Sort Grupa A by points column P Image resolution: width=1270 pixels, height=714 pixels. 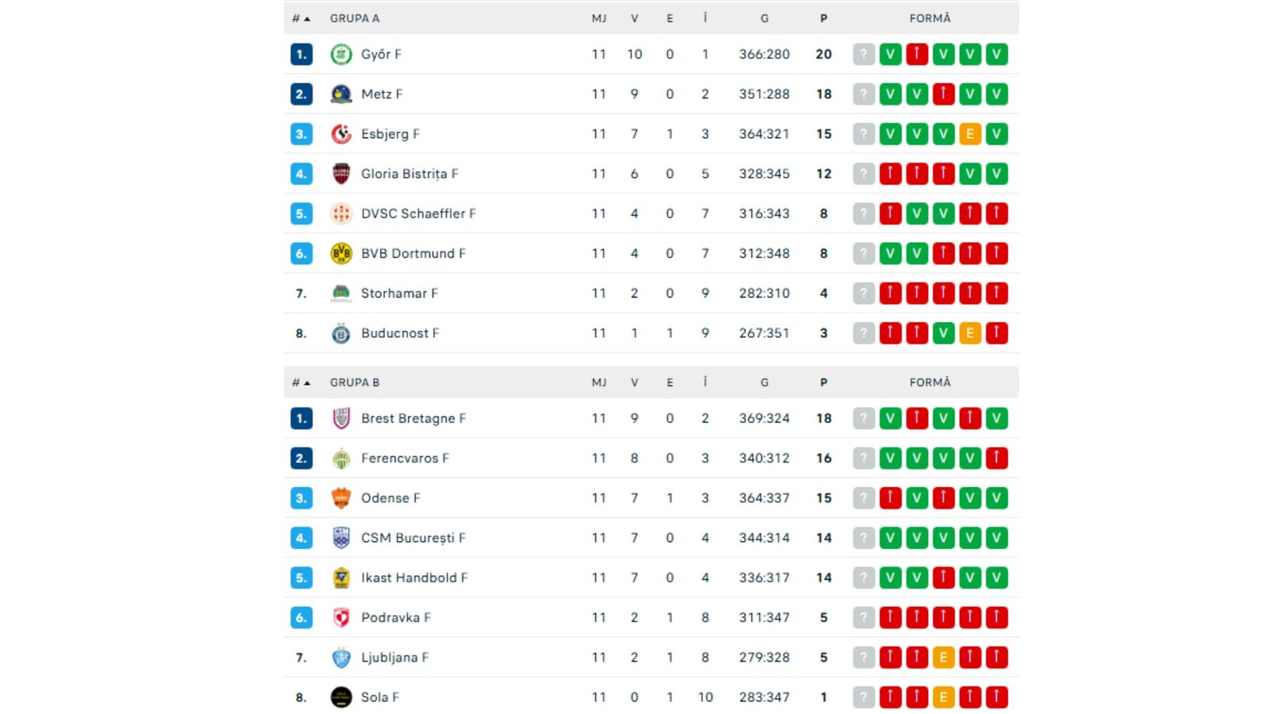coord(824,18)
